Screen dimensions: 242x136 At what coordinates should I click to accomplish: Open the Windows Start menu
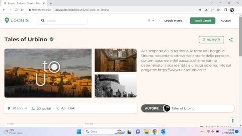tap(79, 131)
